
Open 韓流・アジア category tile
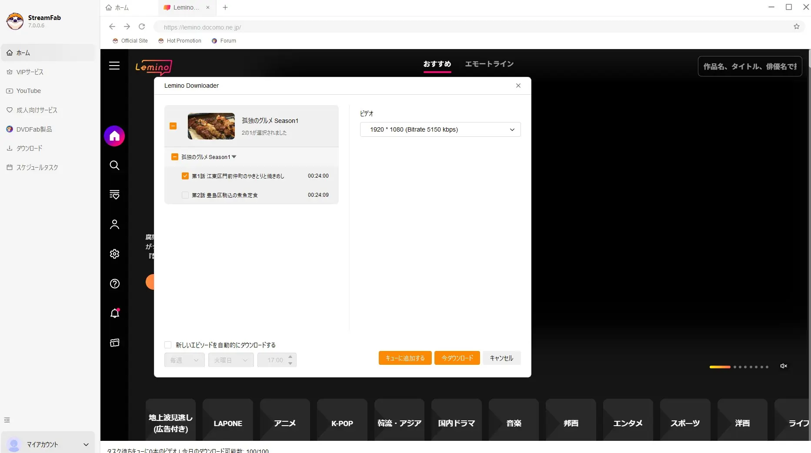399,420
